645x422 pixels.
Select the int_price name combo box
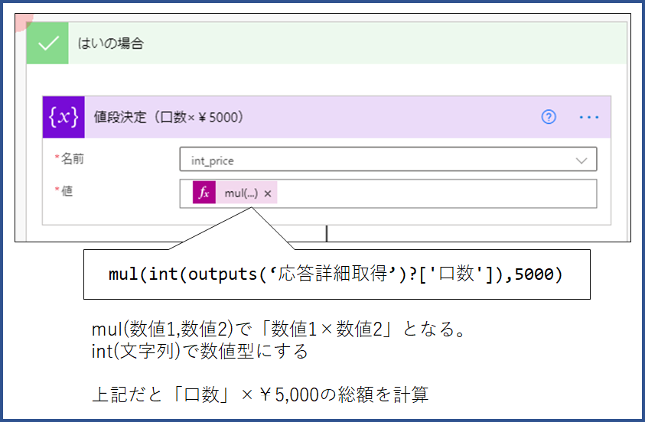pyautogui.click(x=388, y=160)
